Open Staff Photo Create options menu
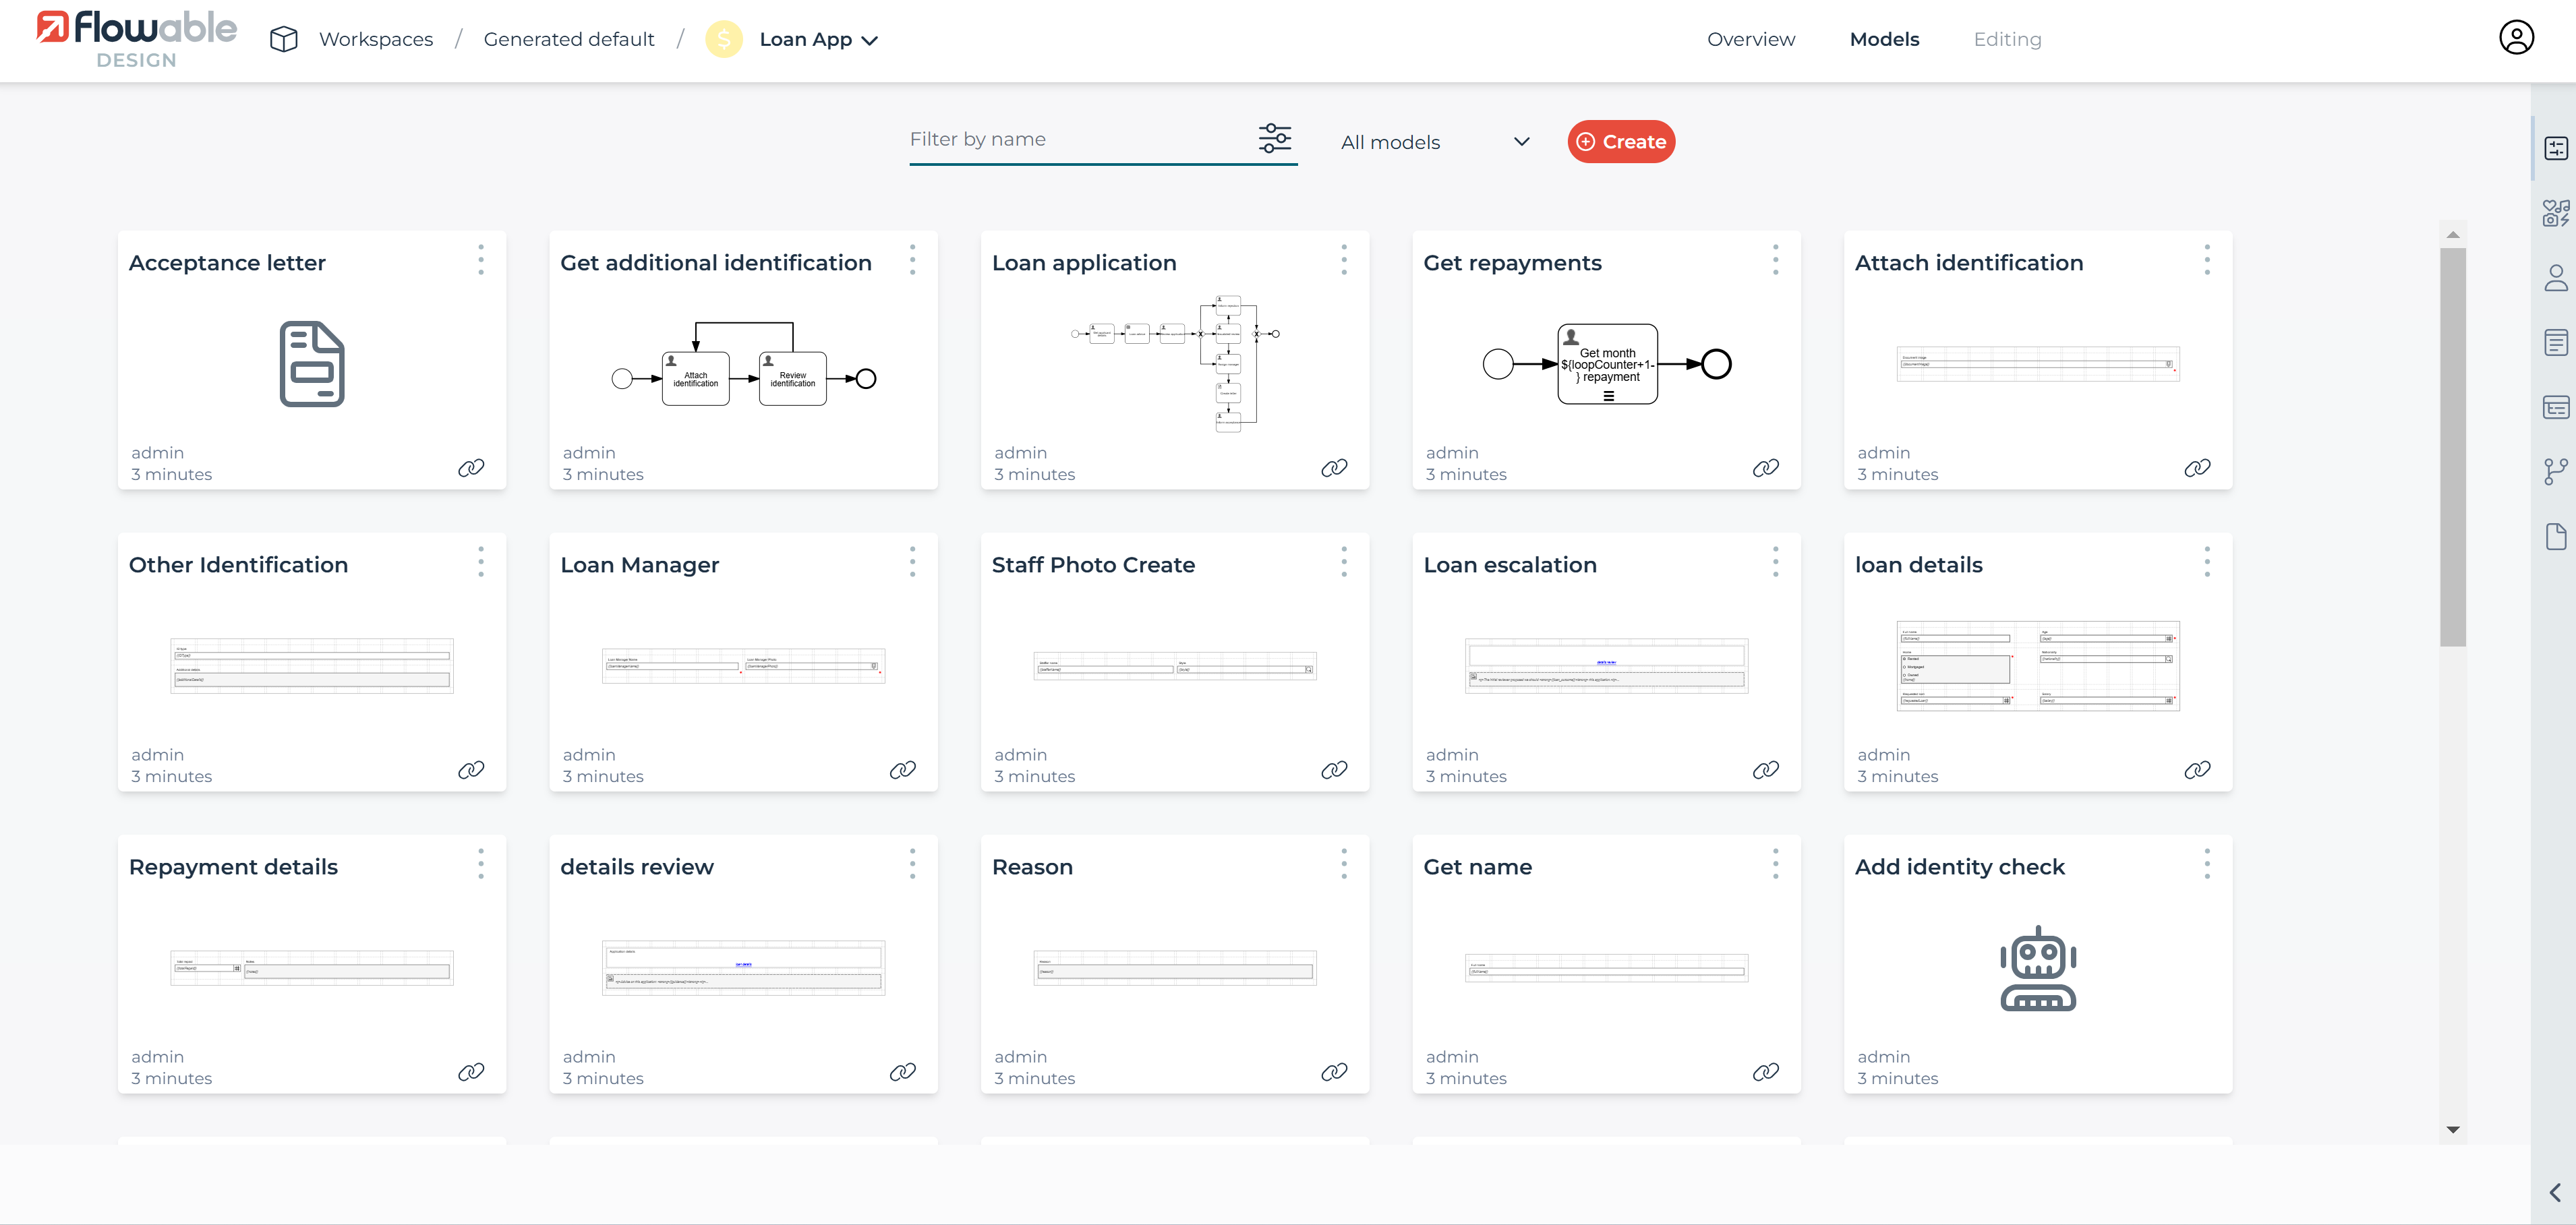Viewport: 2576px width, 1225px height. (x=1344, y=562)
